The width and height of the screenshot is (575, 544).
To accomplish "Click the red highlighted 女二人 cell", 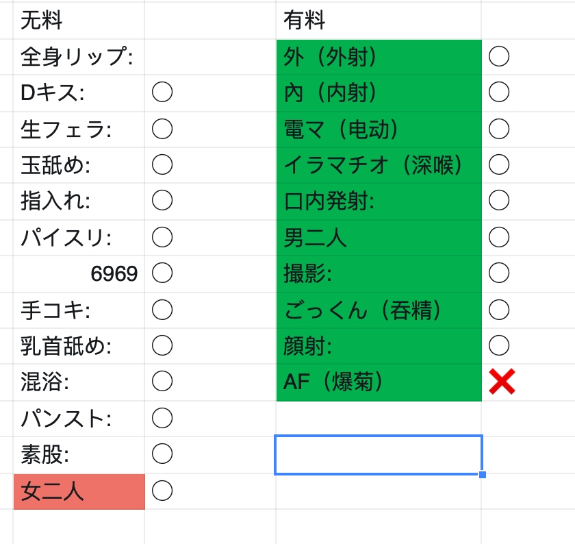I will tap(79, 492).
